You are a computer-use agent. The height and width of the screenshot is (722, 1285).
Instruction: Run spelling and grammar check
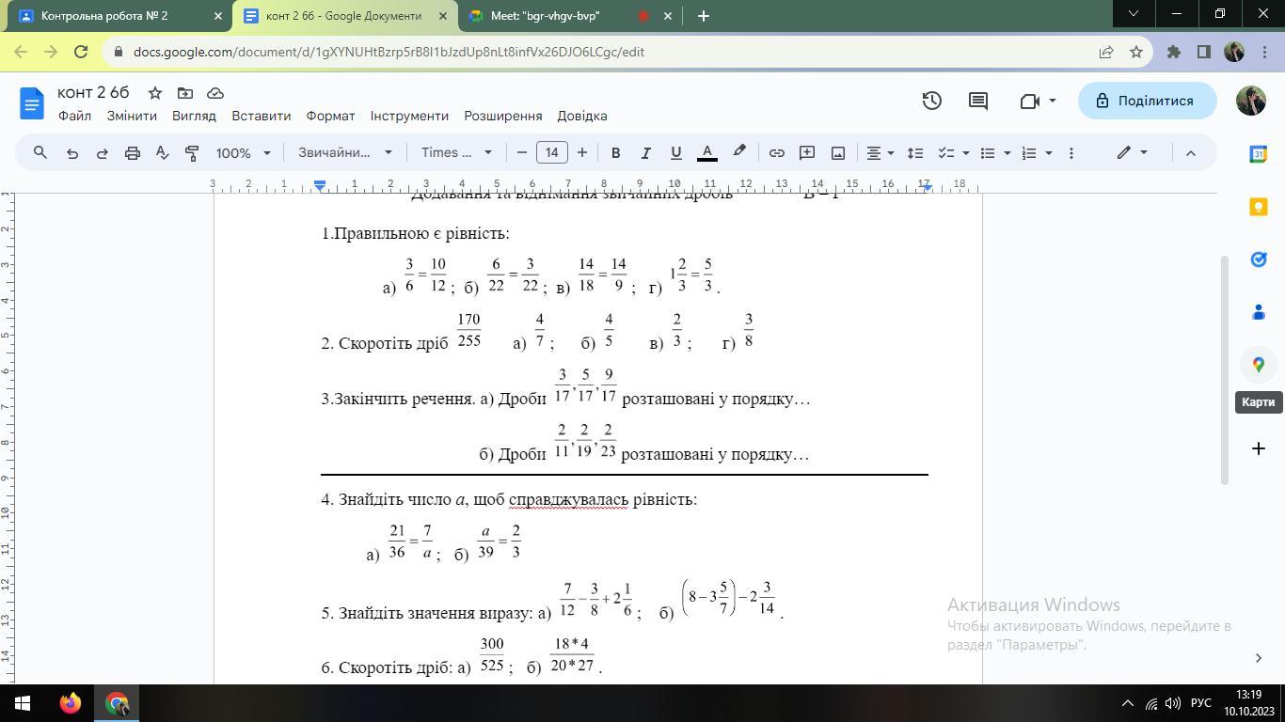pos(162,152)
